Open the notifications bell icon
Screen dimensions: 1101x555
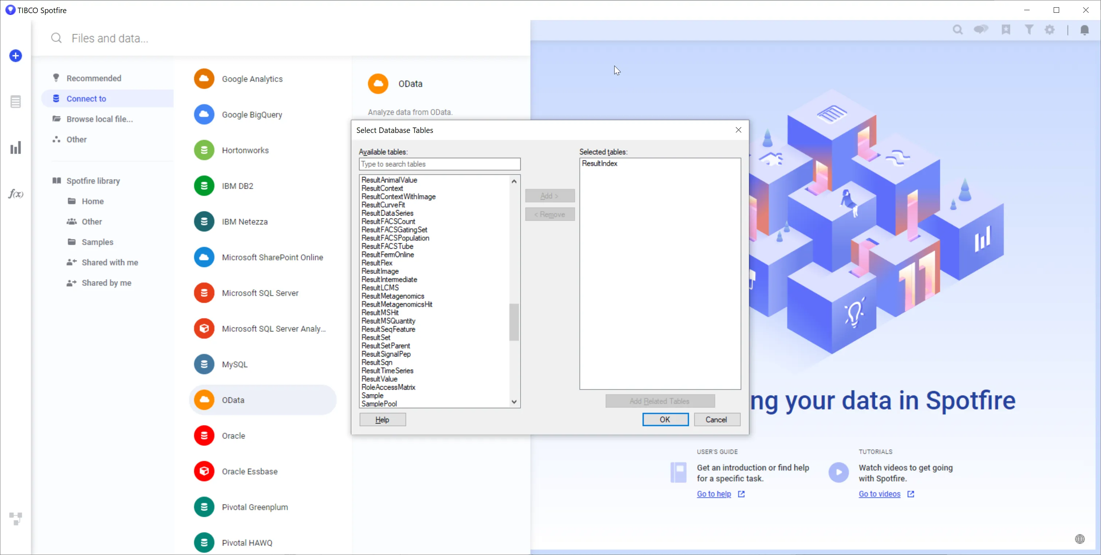(1084, 30)
